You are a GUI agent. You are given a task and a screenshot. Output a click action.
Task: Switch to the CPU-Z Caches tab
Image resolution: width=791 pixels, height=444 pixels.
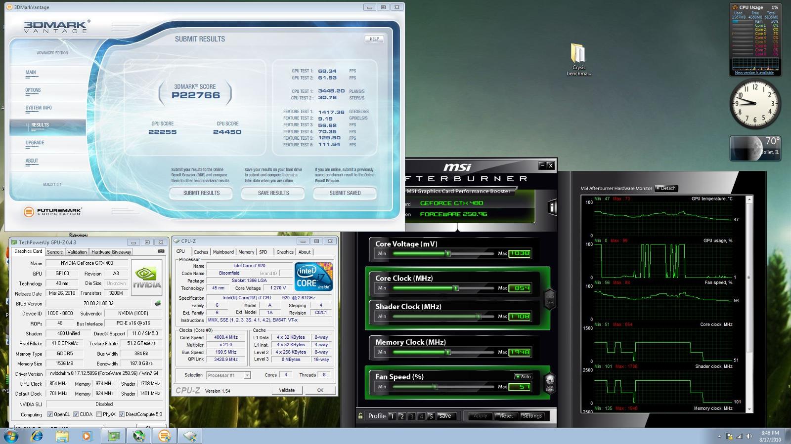pyautogui.click(x=201, y=252)
